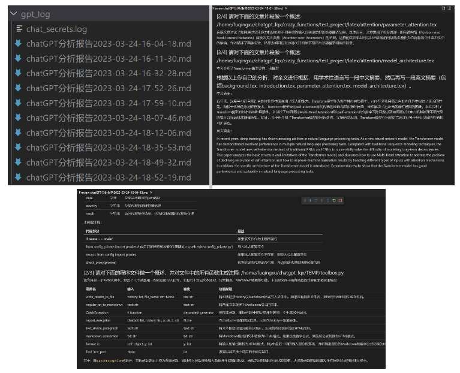Screen dimensions: 460x373
Task: Click the write_results_to_file table cell
Action: [100, 297]
